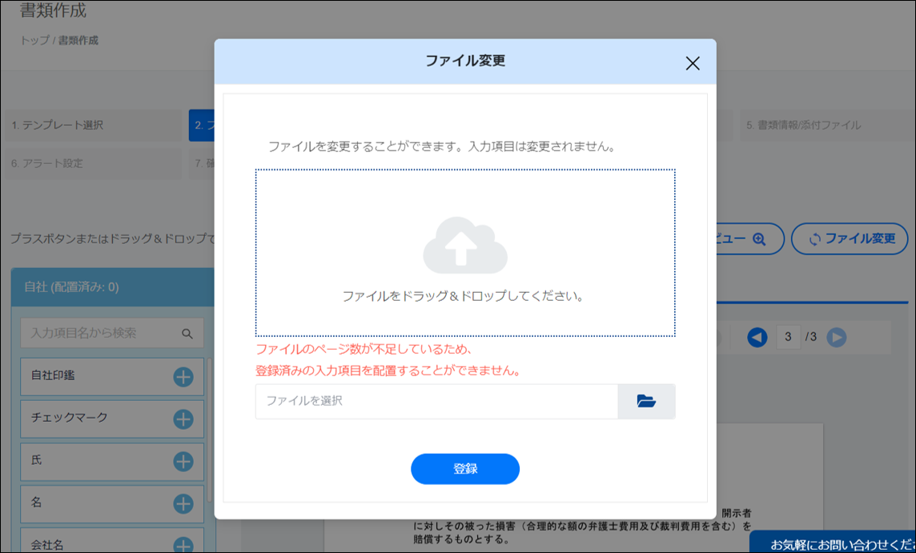Add the 会社名 field with plus icon
Image resolution: width=916 pixels, height=553 pixels.
point(183,544)
